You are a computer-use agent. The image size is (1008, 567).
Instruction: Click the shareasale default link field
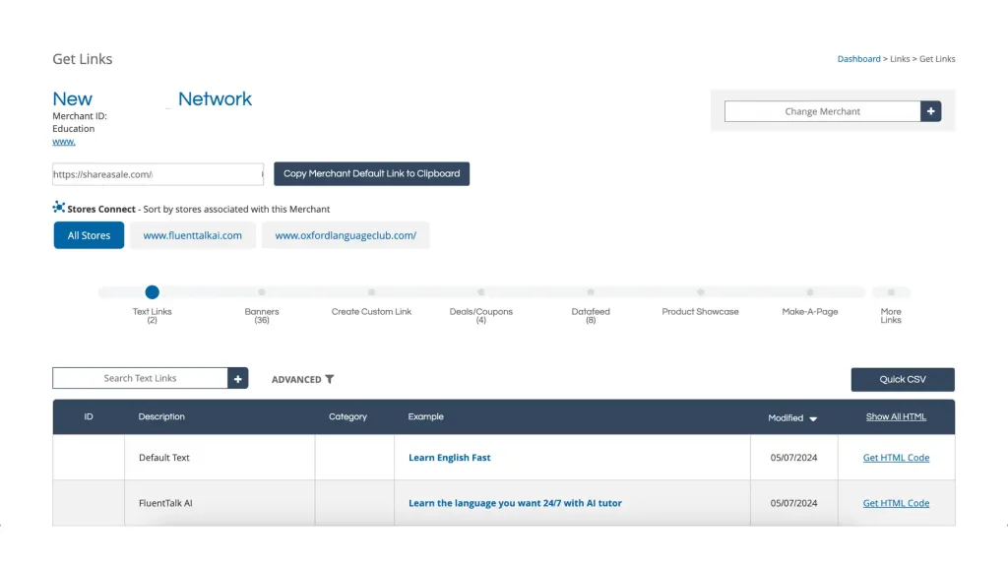click(157, 174)
